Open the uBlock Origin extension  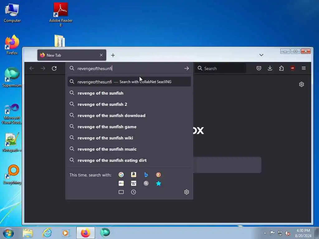coord(293,68)
